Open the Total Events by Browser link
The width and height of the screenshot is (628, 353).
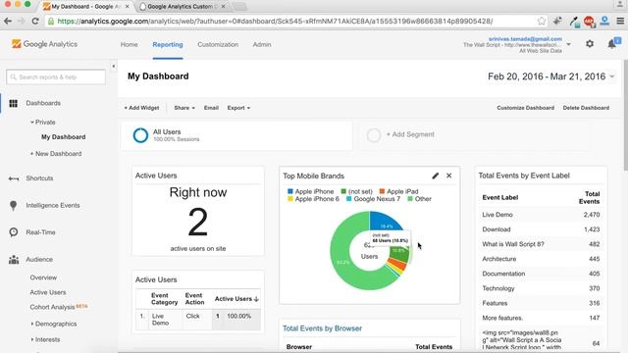pos(322,328)
